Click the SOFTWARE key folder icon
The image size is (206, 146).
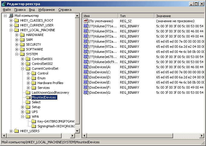[x=22, y=49]
